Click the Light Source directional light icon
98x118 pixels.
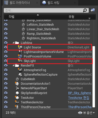(x=20, y=47)
